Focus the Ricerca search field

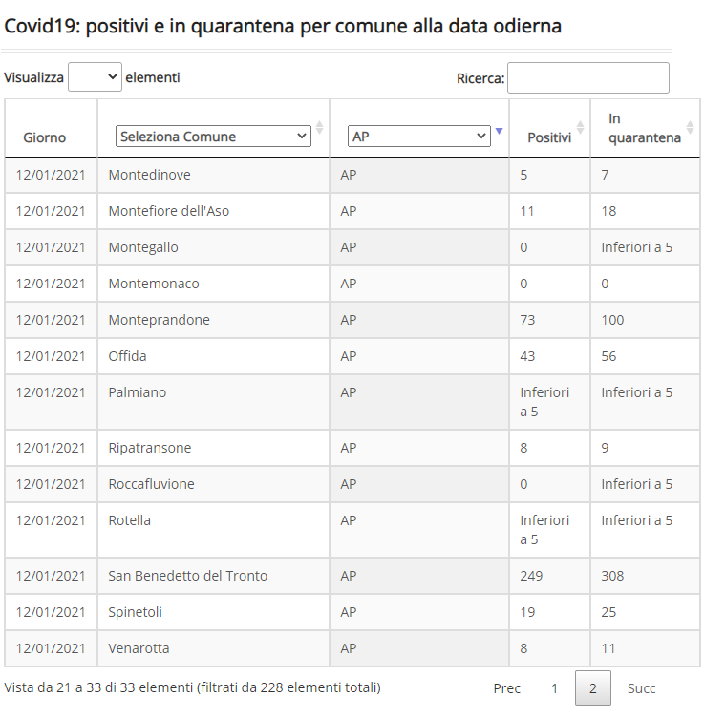click(x=588, y=78)
